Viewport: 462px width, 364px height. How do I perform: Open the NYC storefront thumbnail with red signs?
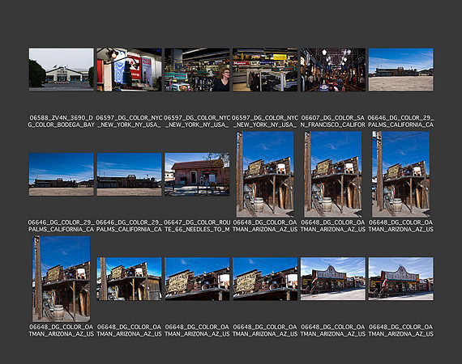tap(129, 70)
